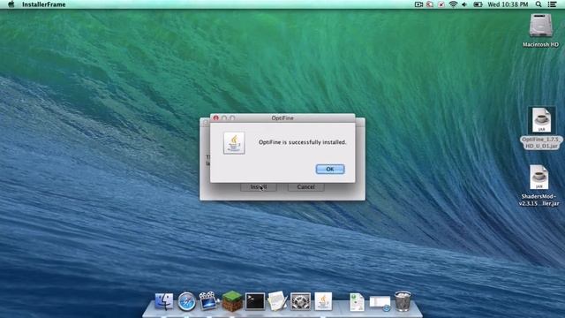Open Finder from the Dock
Screen dimensions: 565x318
click(164, 301)
